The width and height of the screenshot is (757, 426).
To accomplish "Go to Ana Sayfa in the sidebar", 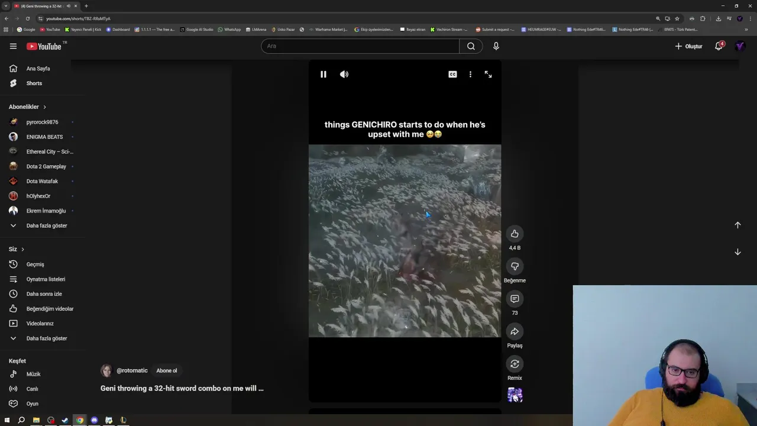I will [37, 69].
